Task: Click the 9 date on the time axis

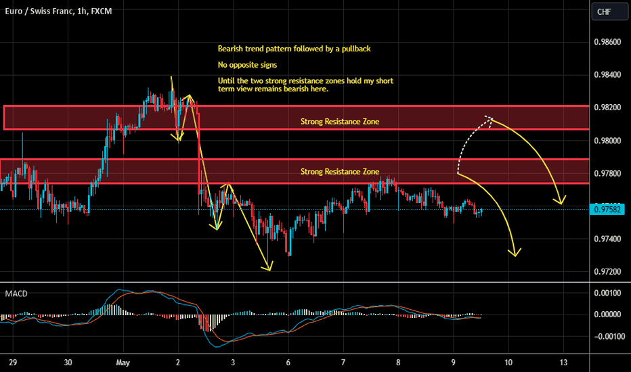Action: click(453, 363)
